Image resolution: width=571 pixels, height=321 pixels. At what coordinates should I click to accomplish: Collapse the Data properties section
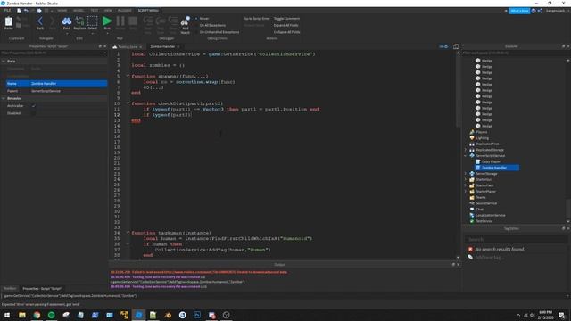[x=4, y=62]
